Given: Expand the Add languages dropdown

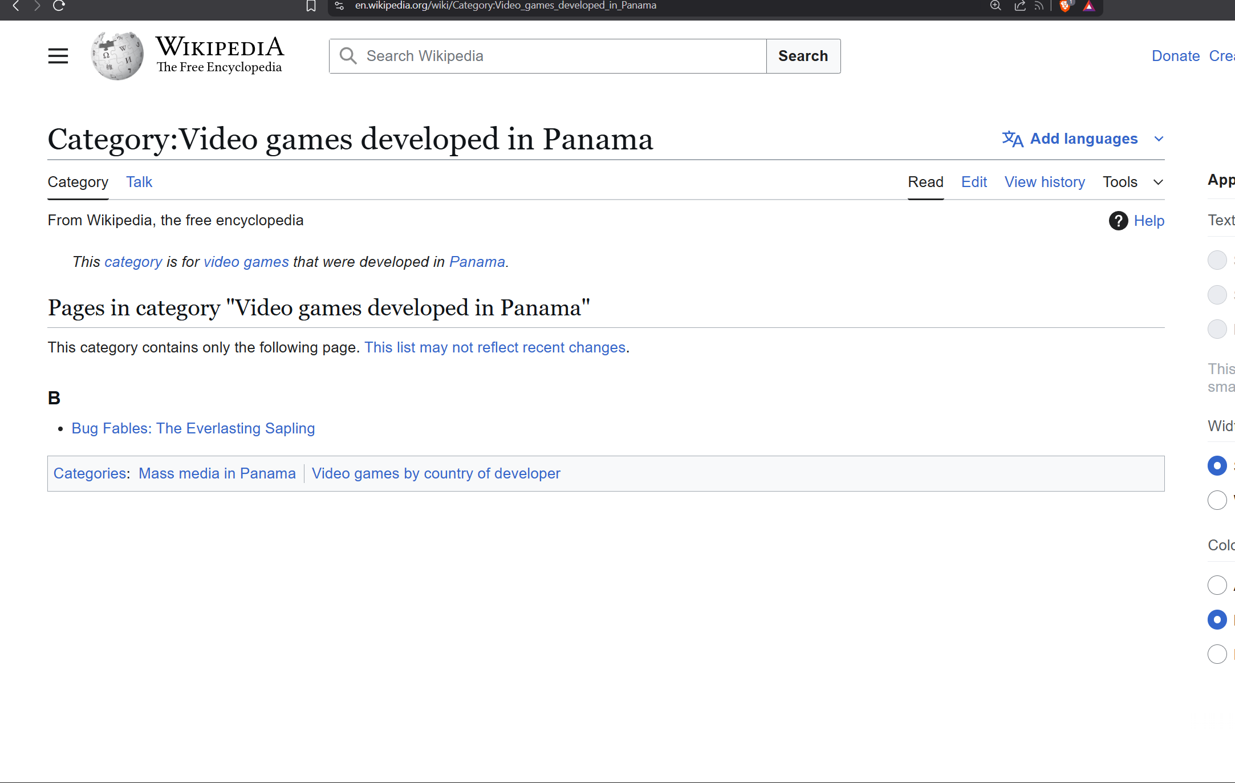Looking at the screenshot, I should (x=1083, y=139).
